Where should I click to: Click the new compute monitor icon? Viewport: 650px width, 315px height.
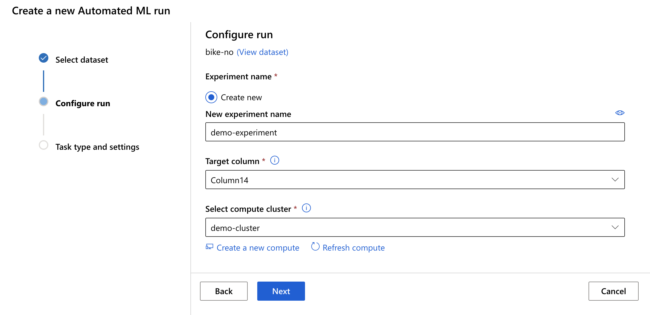tap(210, 247)
